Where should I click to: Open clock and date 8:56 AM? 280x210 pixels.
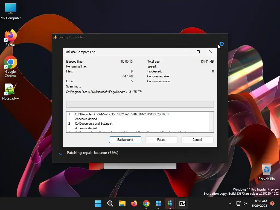click(259, 203)
